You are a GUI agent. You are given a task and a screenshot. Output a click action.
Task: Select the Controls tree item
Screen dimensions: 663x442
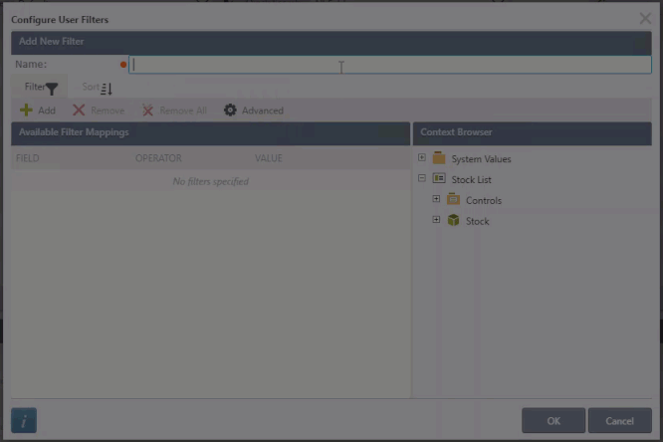(x=484, y=200)
